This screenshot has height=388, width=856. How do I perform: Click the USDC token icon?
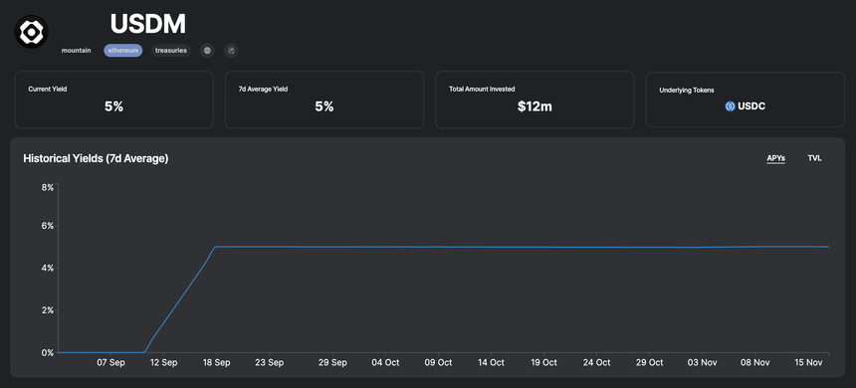coord(730,106)
